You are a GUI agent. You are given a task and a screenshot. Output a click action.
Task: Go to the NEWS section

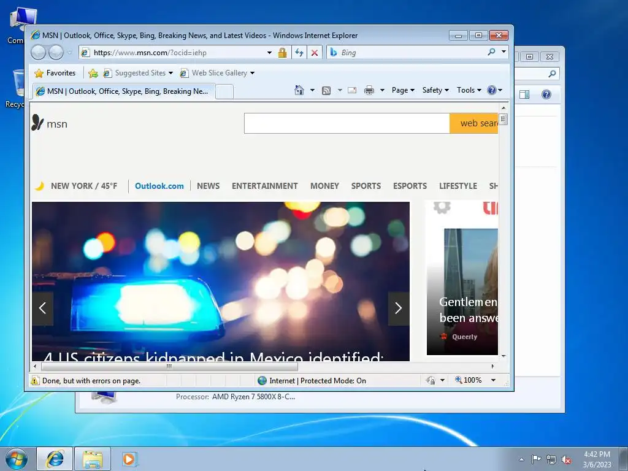pos(209,186)
